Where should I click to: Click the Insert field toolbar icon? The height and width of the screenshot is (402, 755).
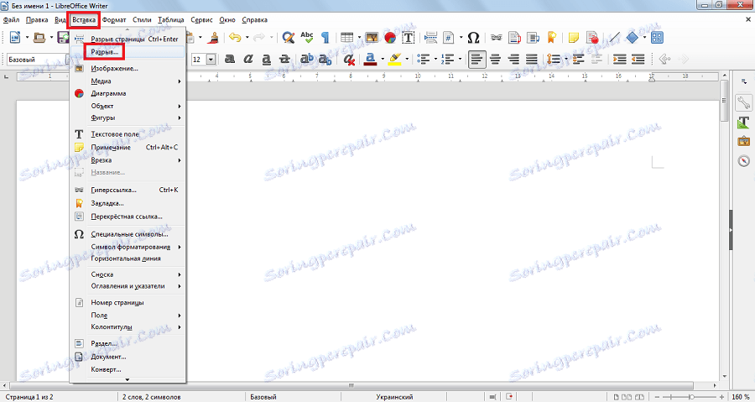click(450, 38)
